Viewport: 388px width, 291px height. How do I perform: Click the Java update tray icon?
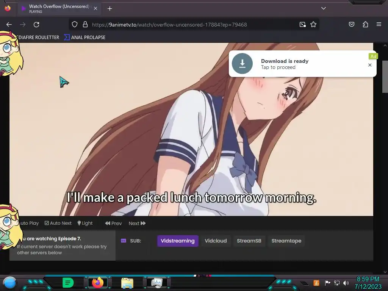tap(316, 283)
